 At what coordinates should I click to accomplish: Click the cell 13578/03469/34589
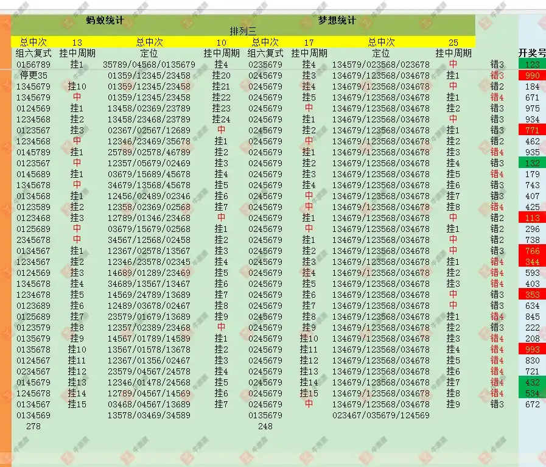[149, 415]
